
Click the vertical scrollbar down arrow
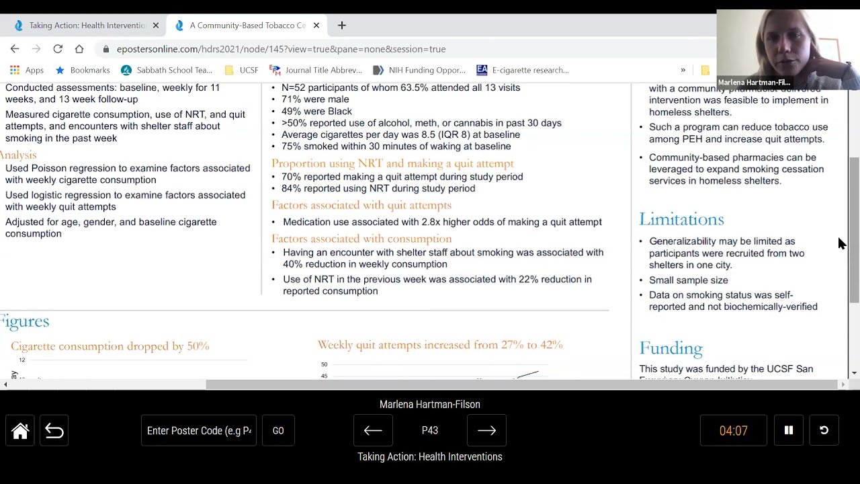point(854,373)
